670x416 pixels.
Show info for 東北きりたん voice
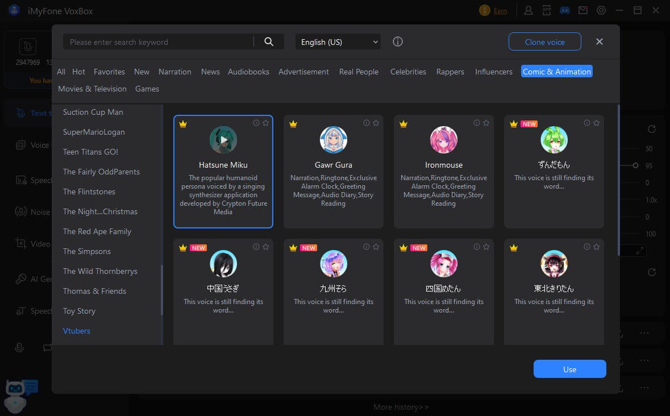tap(587, 247)
